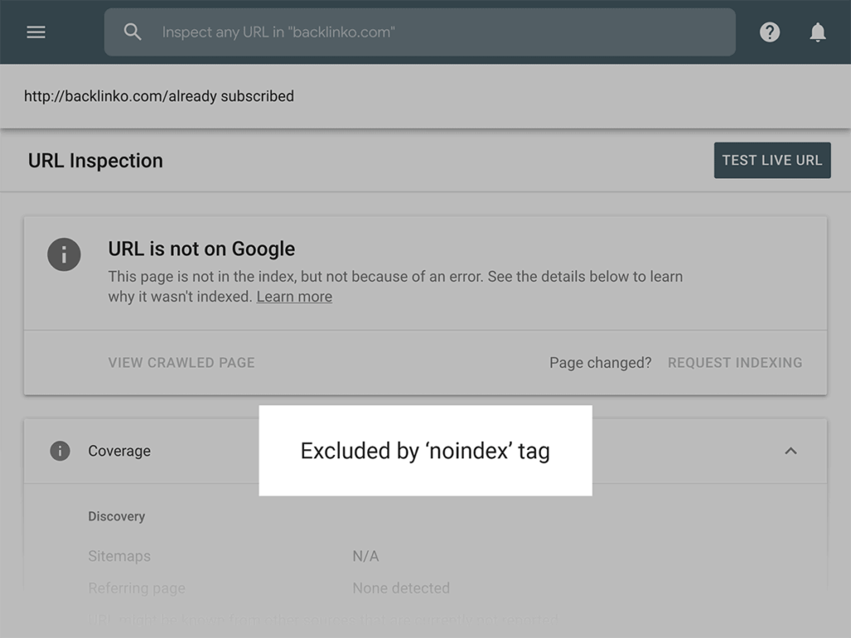Image resolution: width=851 pixels, height=638 pixels.
Task: Click VIEW CRAWLED PAGE
Action: click(181, 363)
